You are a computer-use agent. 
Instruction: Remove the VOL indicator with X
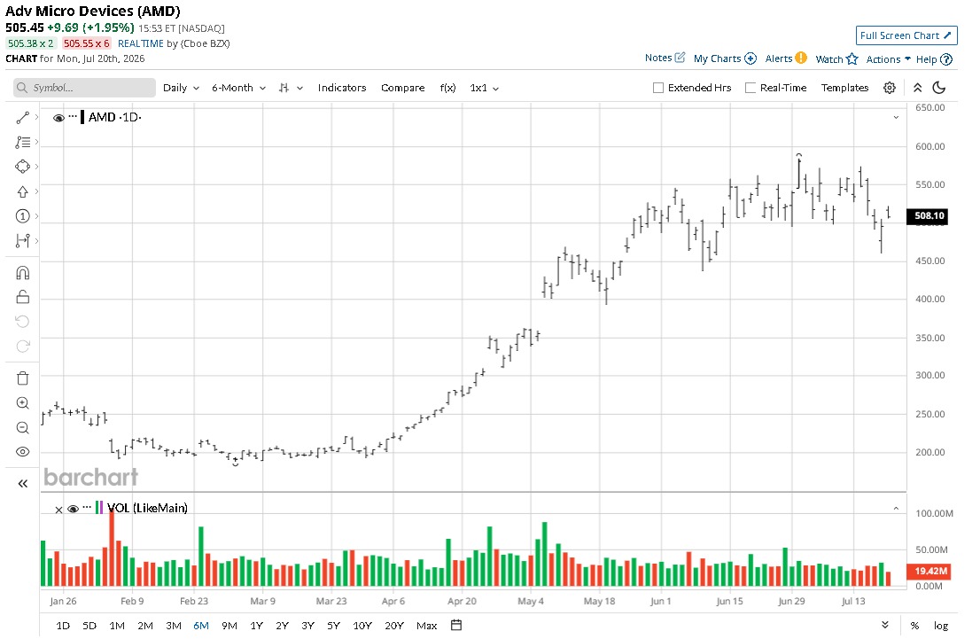(x=58, y=510)
